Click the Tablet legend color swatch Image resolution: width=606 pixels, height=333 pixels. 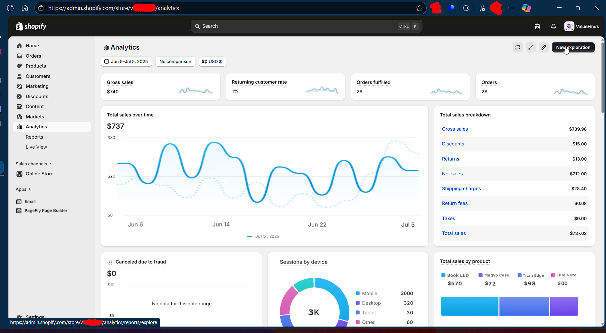tap(357, 313)
